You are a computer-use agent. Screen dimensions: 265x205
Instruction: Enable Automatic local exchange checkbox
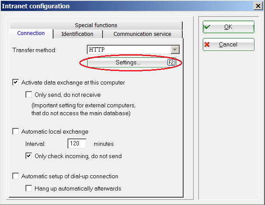pos(16,131)
